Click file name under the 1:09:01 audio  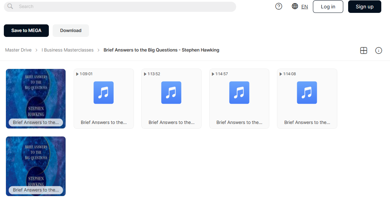click(x=104, y=123)
